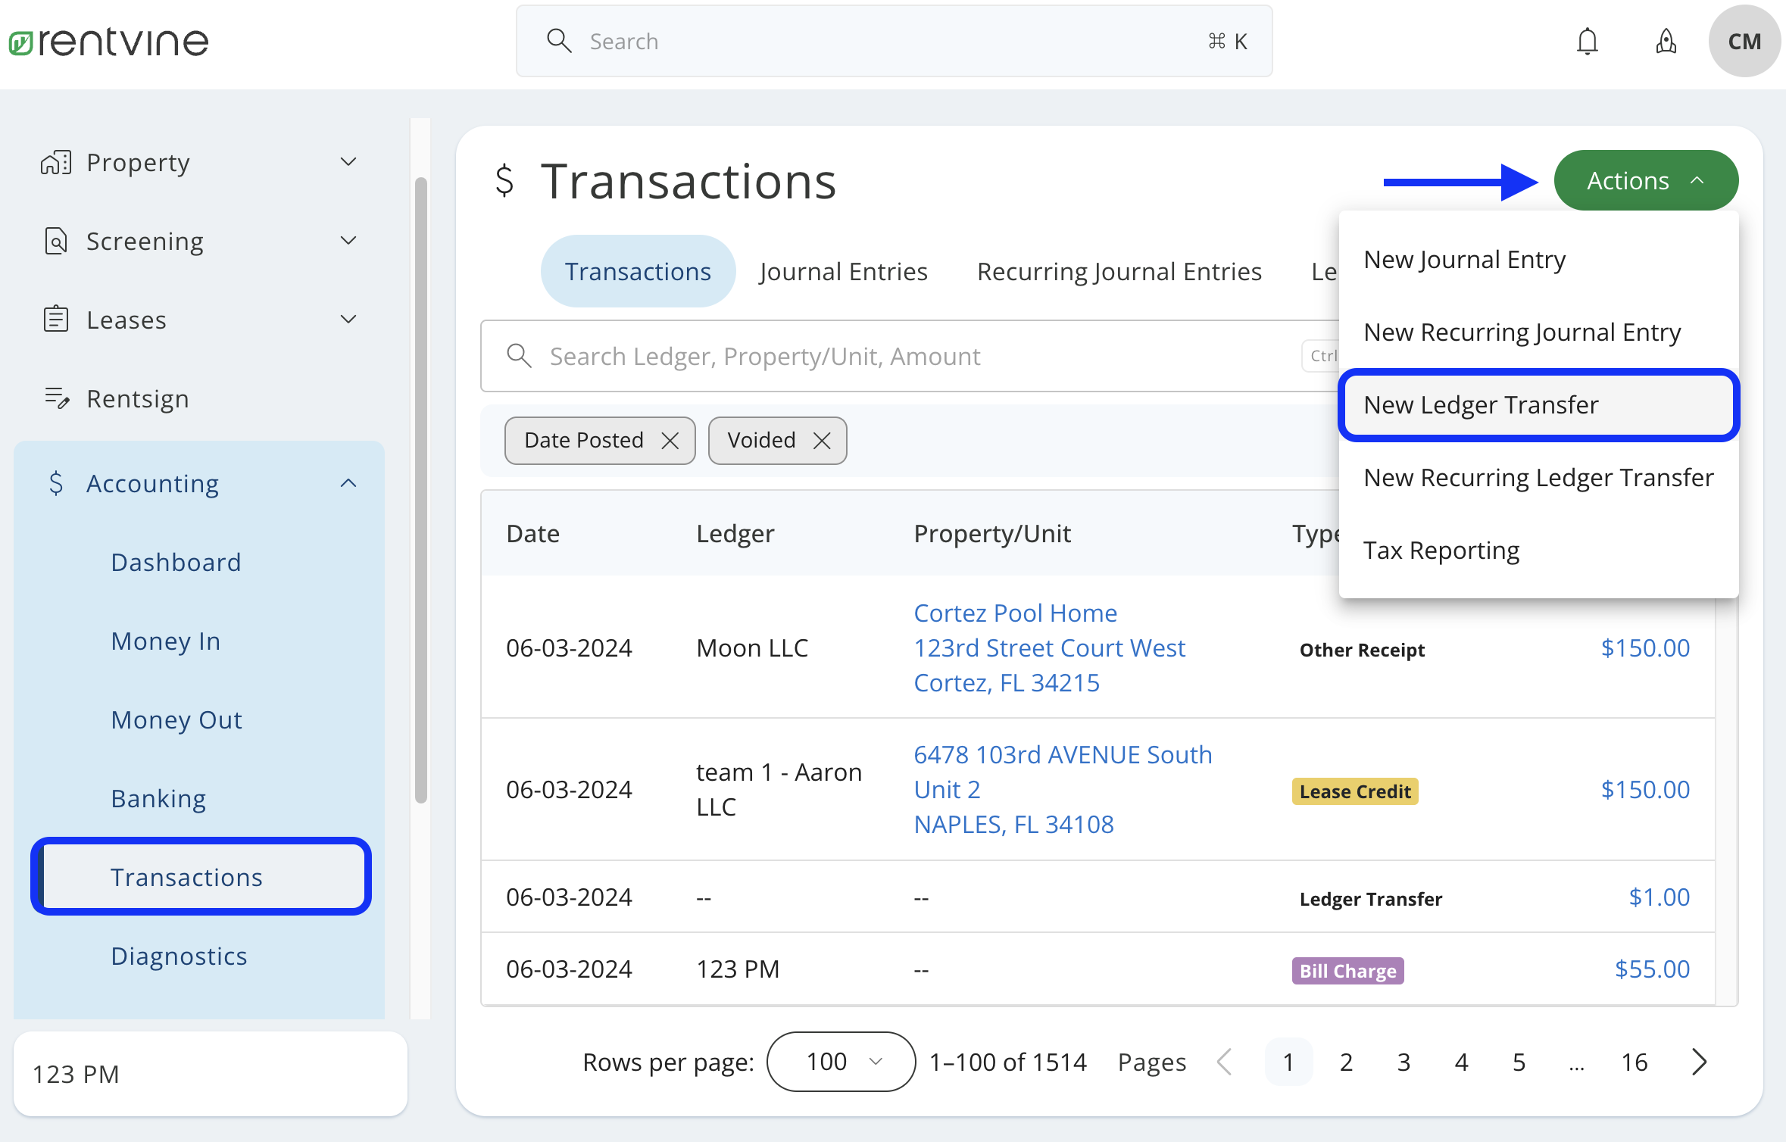Open Rentsign from the sidebar icon
This screenshot has width=1786, height=1142.
click(x=56, y=398)
